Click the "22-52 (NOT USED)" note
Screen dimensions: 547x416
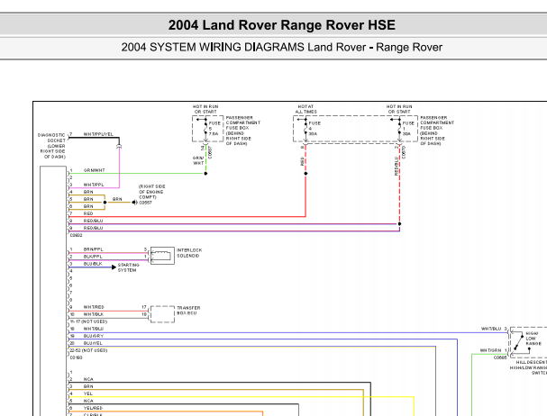[x=88, y=350]
